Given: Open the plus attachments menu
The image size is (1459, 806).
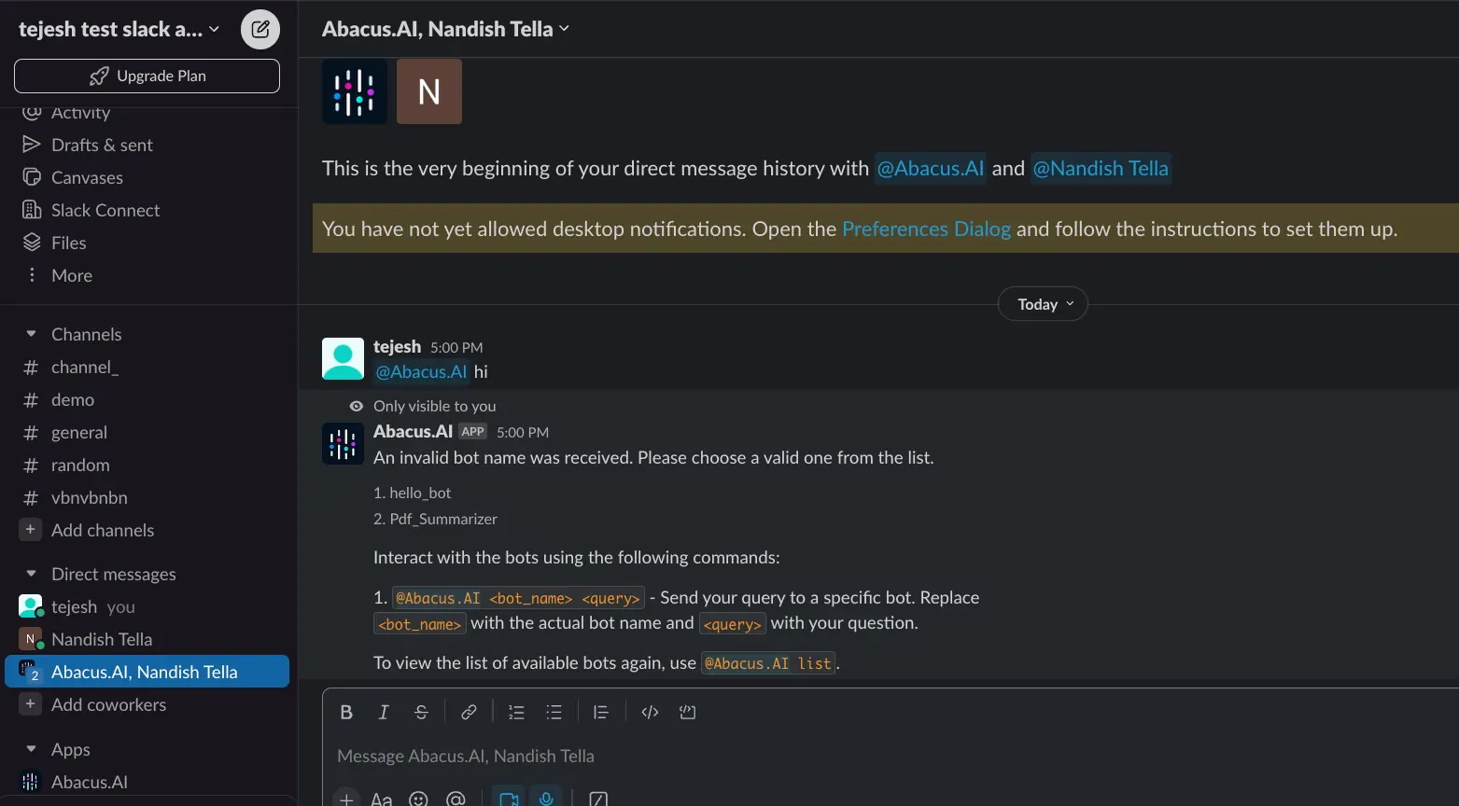Looking at the screenshot, I should (x=345, y=799).
